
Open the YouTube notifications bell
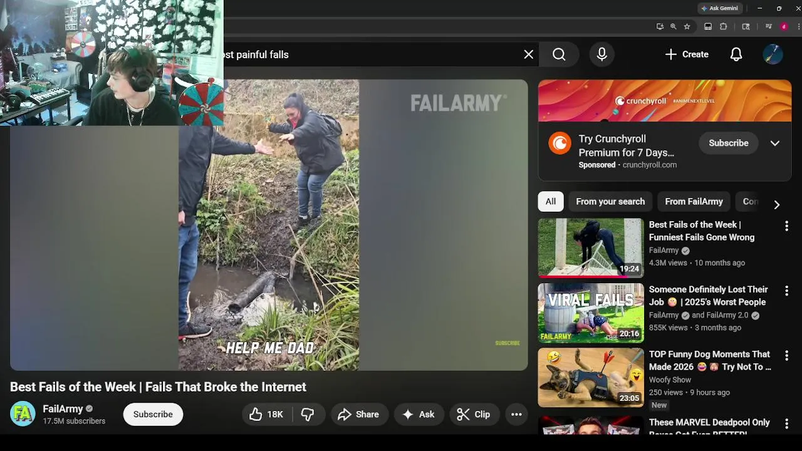pos(736,54)
